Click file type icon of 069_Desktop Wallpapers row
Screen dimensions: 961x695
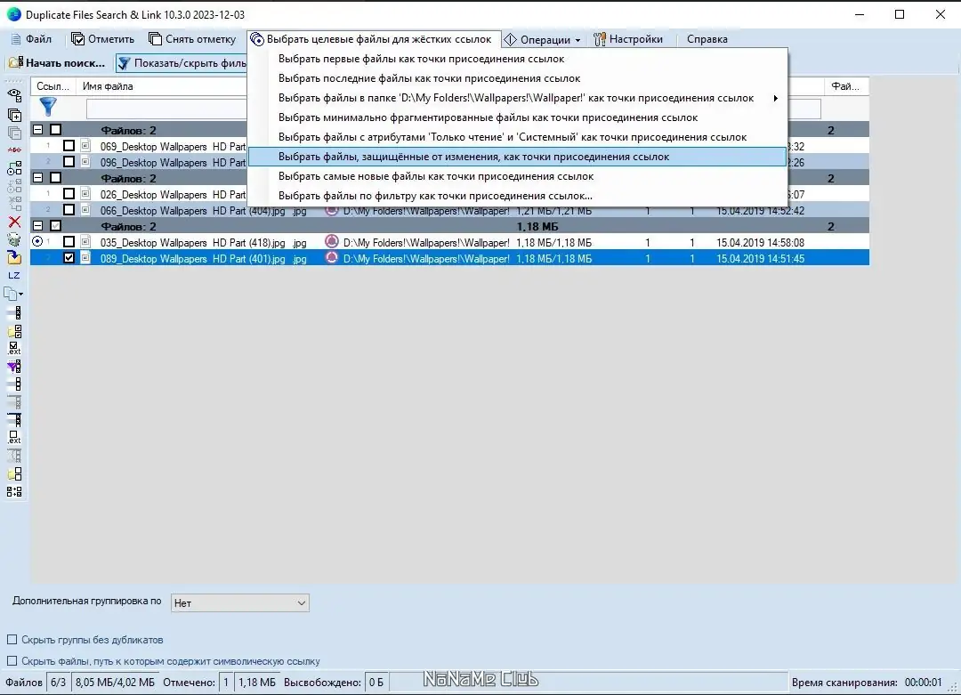(85, 146)
